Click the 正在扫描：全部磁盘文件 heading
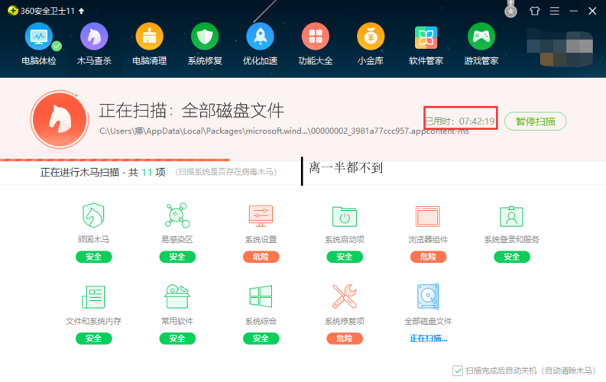 191,111
